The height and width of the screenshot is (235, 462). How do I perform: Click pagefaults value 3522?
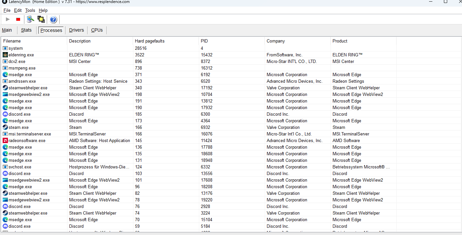[140, 55]
